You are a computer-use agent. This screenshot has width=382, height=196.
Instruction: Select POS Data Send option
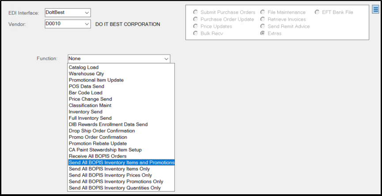[x=87, y=86]
